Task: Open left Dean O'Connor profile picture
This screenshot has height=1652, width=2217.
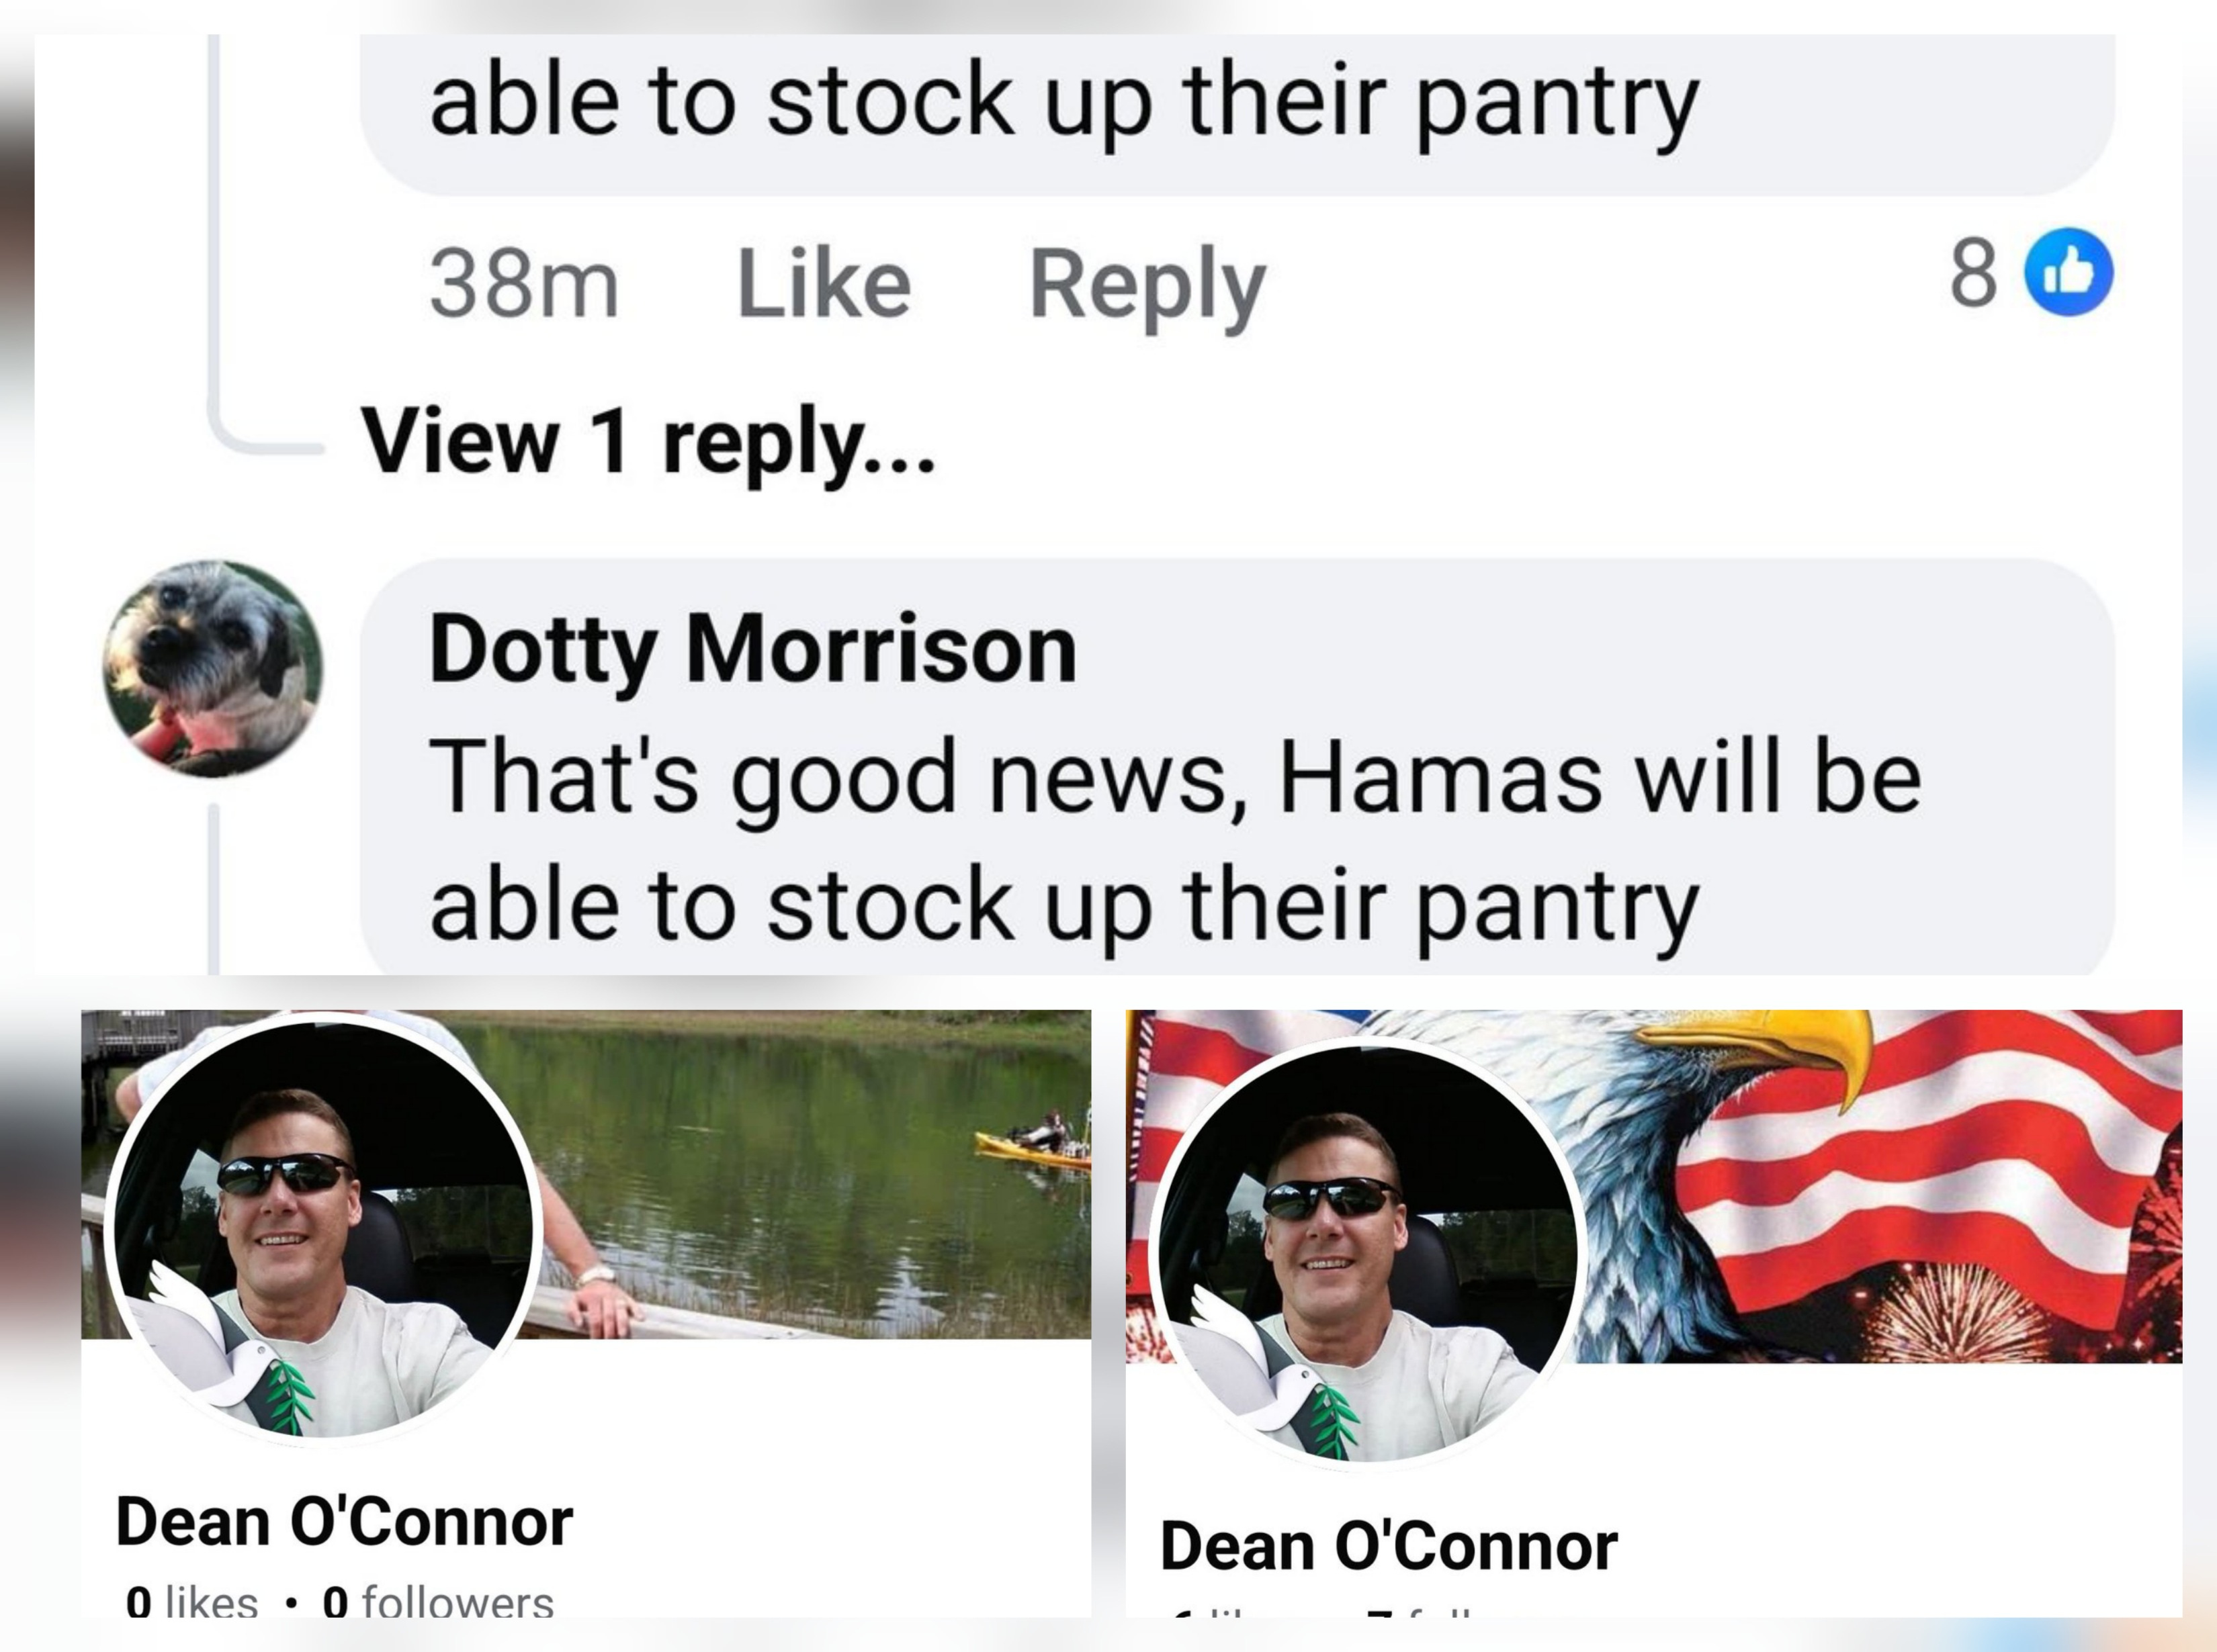Action: [322, 1229]
